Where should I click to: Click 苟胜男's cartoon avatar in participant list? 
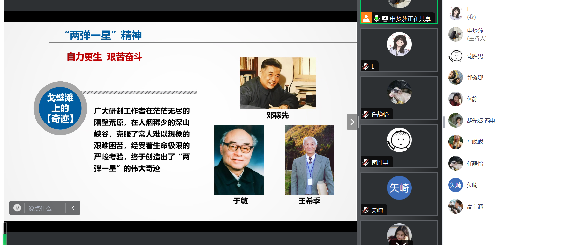456,56
